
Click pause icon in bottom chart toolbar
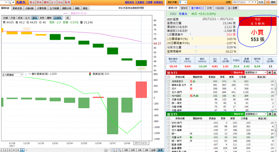(106, 150)
